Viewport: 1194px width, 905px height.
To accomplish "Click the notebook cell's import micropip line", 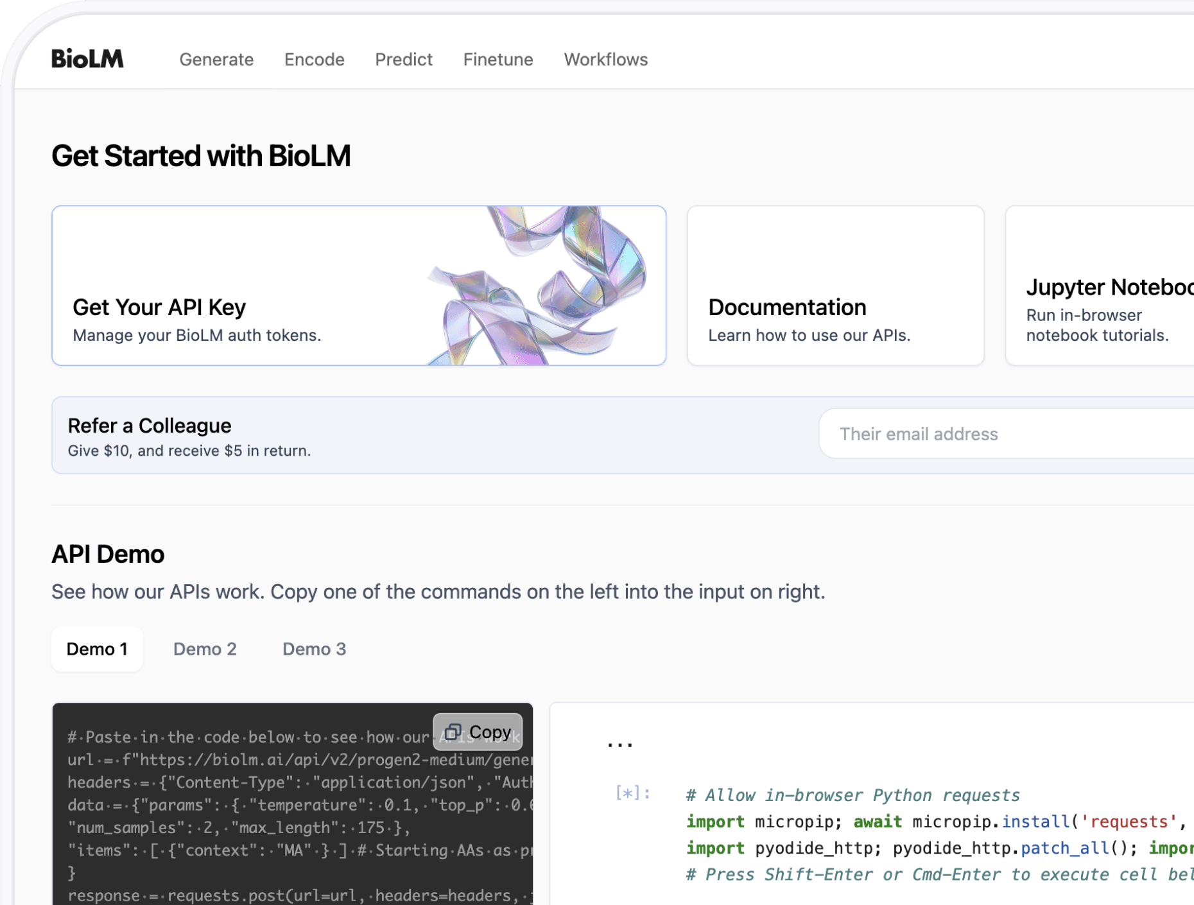I will tap(899, 822).
